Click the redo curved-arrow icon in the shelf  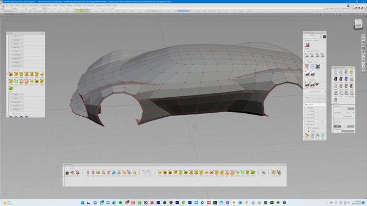[x=150, y=172]
